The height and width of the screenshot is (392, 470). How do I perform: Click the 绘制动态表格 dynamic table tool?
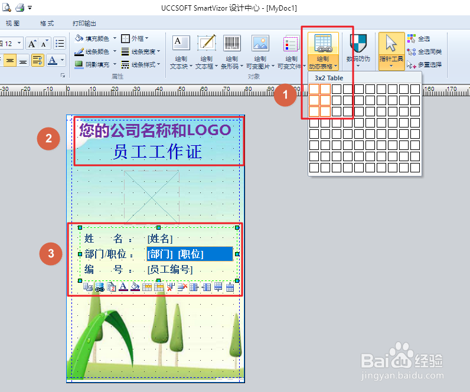(323, 51)
